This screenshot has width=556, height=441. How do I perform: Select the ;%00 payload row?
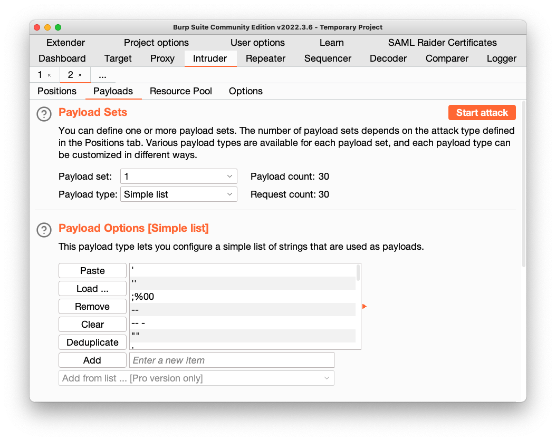coord(243,297)
